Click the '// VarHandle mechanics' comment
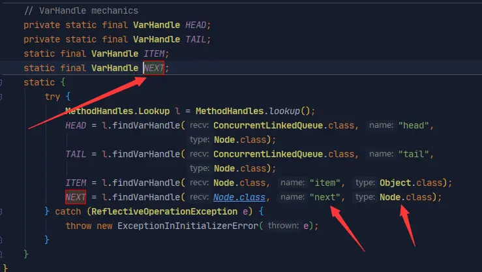This screenshot has width=482, height=272. 81,10
